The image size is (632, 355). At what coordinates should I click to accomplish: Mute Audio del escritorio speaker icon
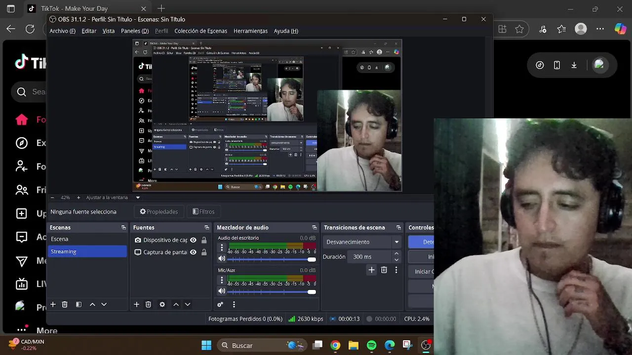[x=222, y=259]
